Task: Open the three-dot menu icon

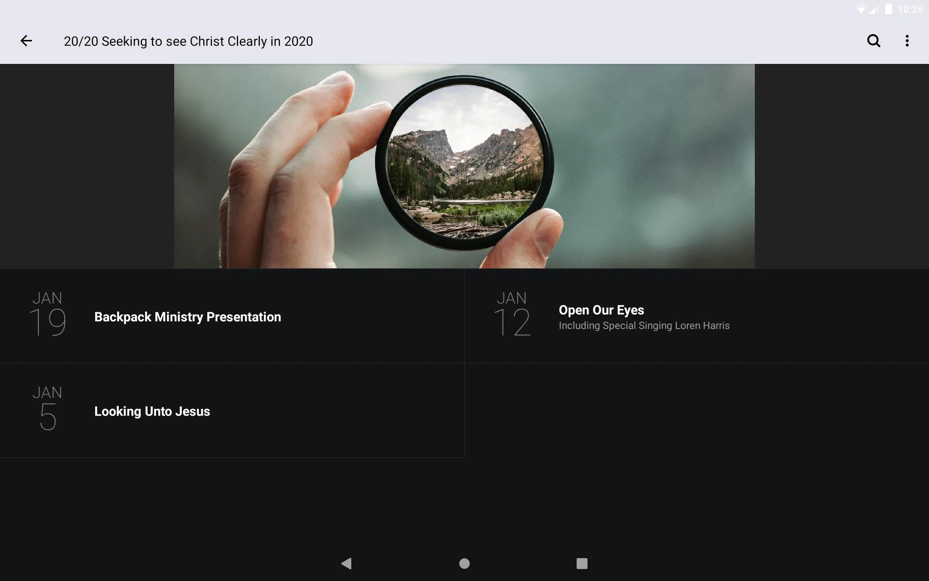Action: (x=907, y=41)
